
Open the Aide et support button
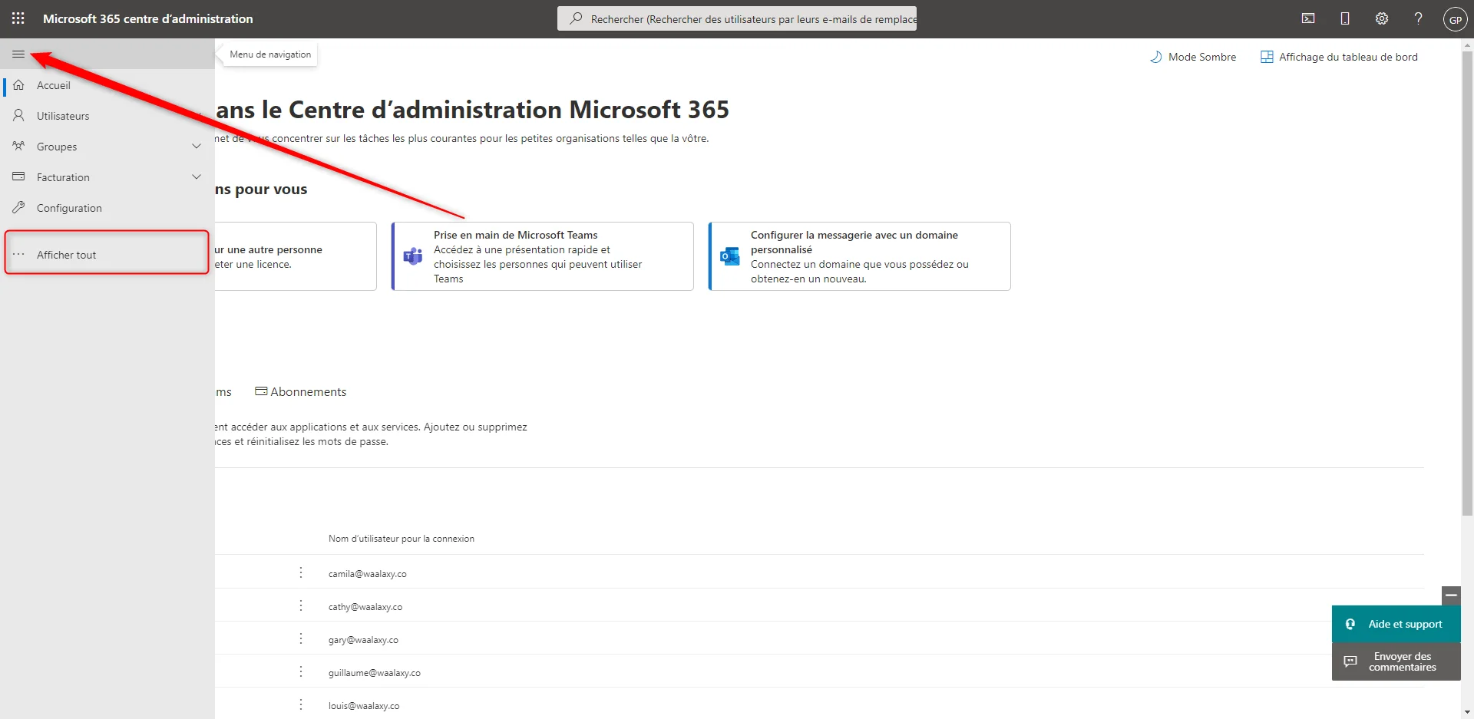coord(1396,624)
